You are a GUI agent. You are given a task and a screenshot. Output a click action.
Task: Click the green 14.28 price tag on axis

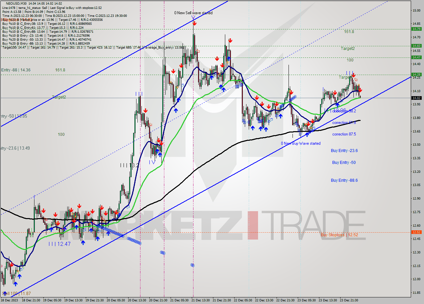coord(416,75)
